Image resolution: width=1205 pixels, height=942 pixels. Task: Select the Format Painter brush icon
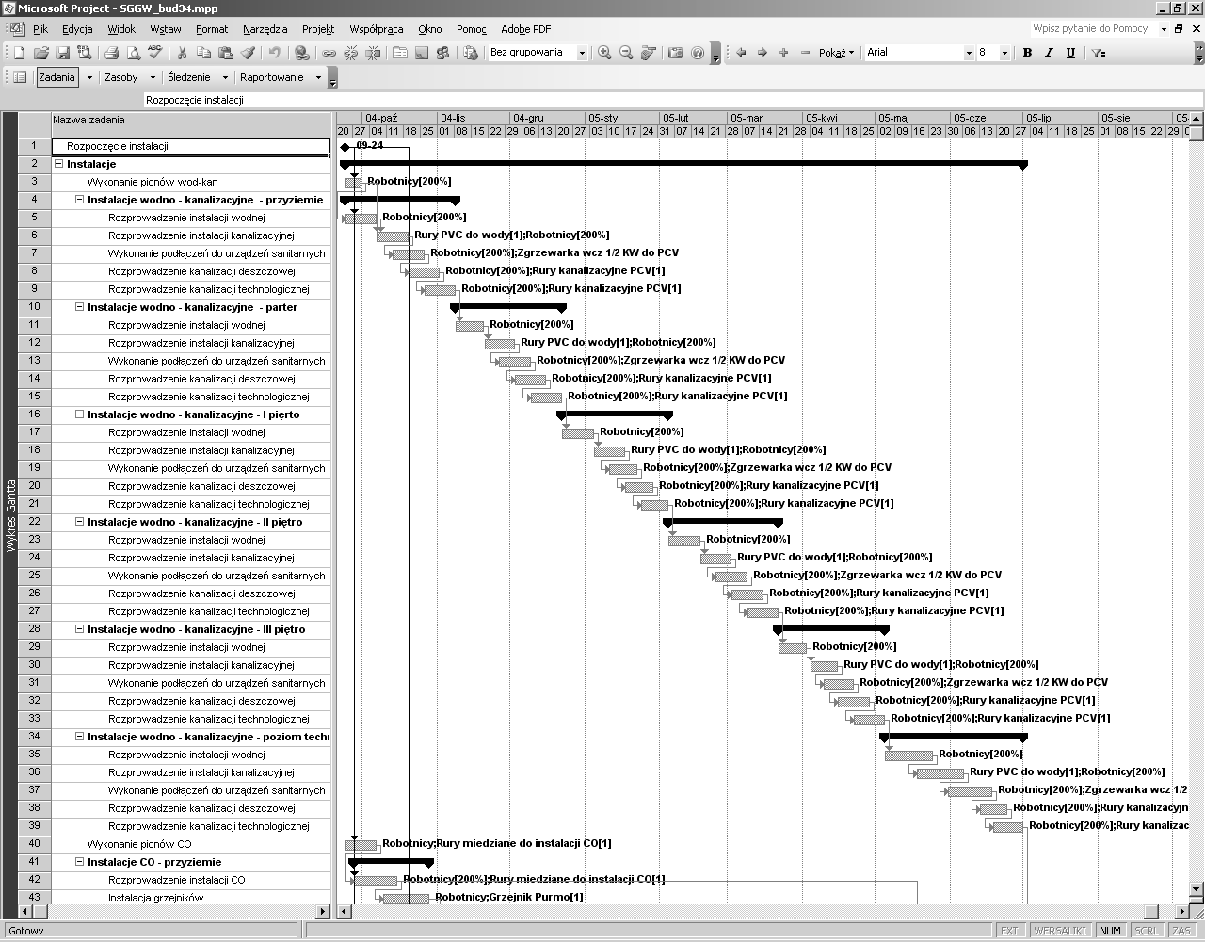coord(248,53)
